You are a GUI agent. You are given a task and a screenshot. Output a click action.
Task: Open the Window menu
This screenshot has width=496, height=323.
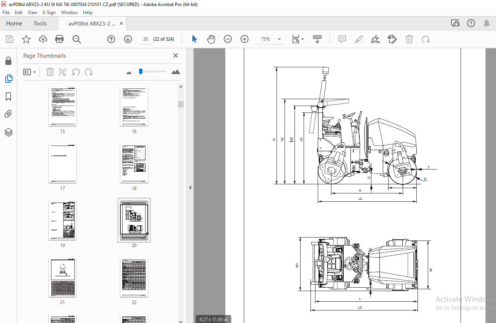click(69, 12)
